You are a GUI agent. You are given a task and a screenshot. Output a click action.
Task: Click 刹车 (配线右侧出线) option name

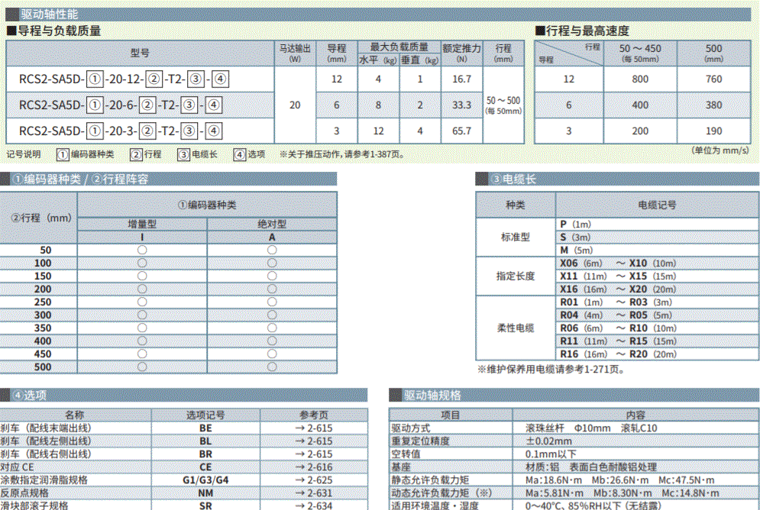[46, 454]
